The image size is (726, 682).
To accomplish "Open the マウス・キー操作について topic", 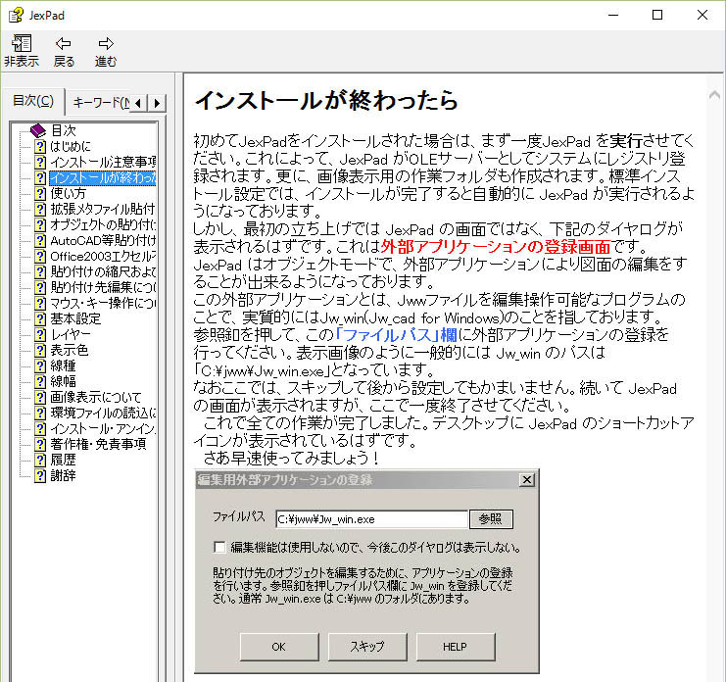I will tap(103, 303).
